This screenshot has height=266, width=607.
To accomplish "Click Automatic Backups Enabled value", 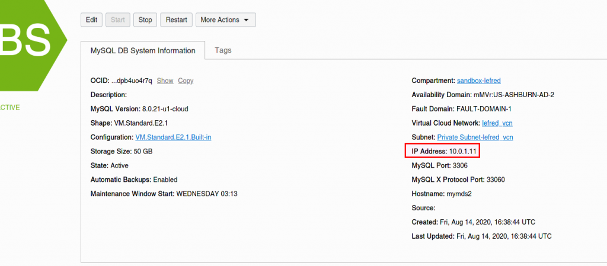I will tap(165, 180).
